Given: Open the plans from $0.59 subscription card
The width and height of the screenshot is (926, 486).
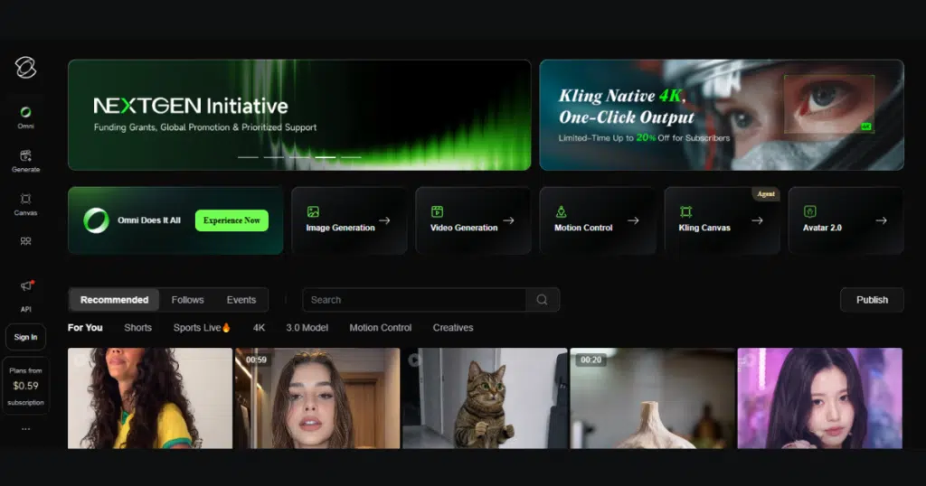Looking at the screenshot, I should (25, 386).
